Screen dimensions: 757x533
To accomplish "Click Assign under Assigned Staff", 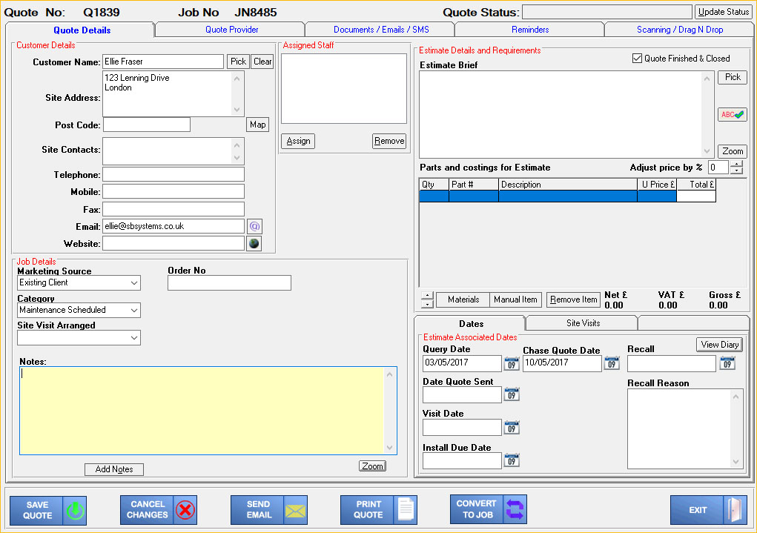I will click(298, 141).
